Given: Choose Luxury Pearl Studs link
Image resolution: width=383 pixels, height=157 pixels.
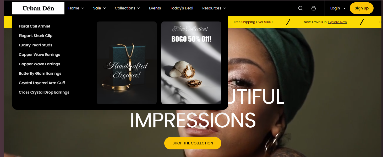Looking at the screenshot, I should click(x=36, y=45).
